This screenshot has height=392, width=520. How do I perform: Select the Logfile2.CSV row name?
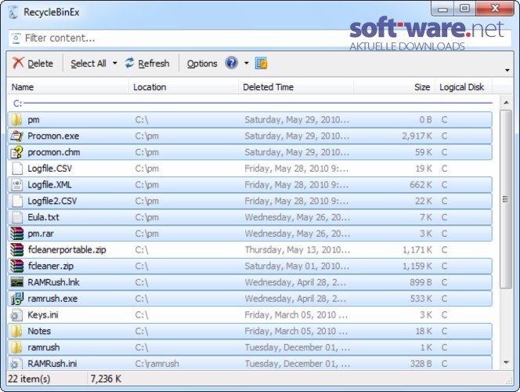coord(52,201)
